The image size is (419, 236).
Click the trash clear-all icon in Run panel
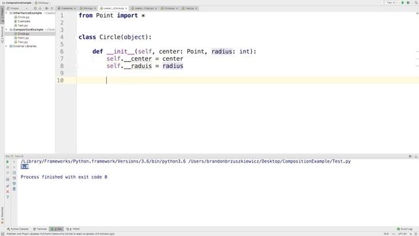14,189
